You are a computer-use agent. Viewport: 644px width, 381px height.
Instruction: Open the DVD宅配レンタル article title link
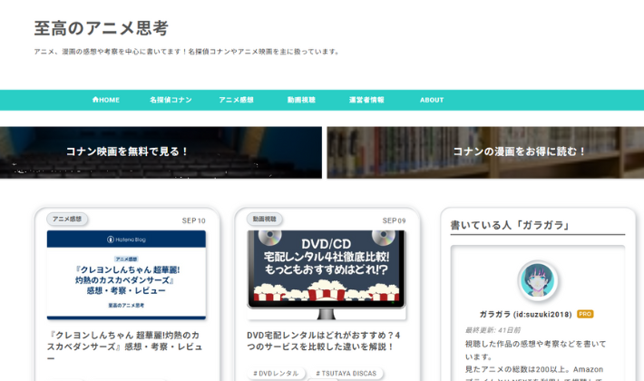tap(327, 340)
